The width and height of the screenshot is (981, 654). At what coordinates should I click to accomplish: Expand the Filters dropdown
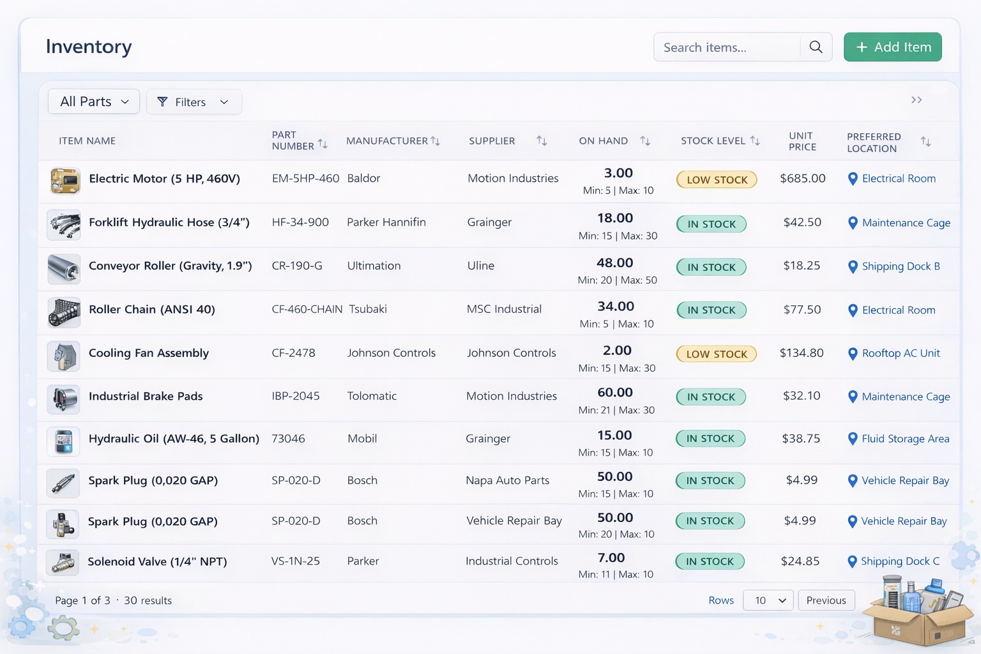pos(194,102)
